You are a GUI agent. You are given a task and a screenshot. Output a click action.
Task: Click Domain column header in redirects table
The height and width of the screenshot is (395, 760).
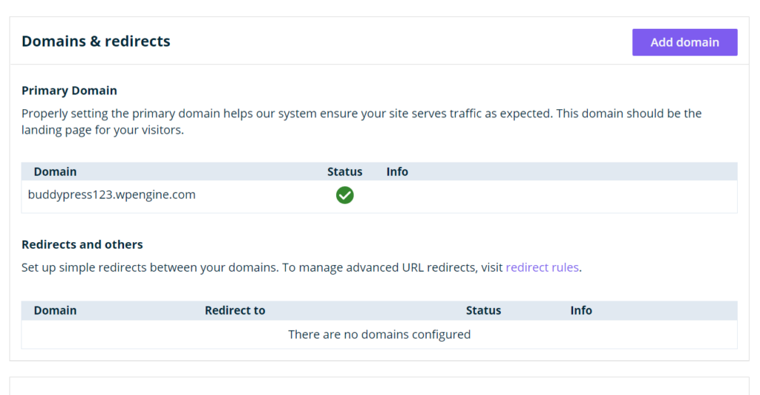click(x=55, y=310)
